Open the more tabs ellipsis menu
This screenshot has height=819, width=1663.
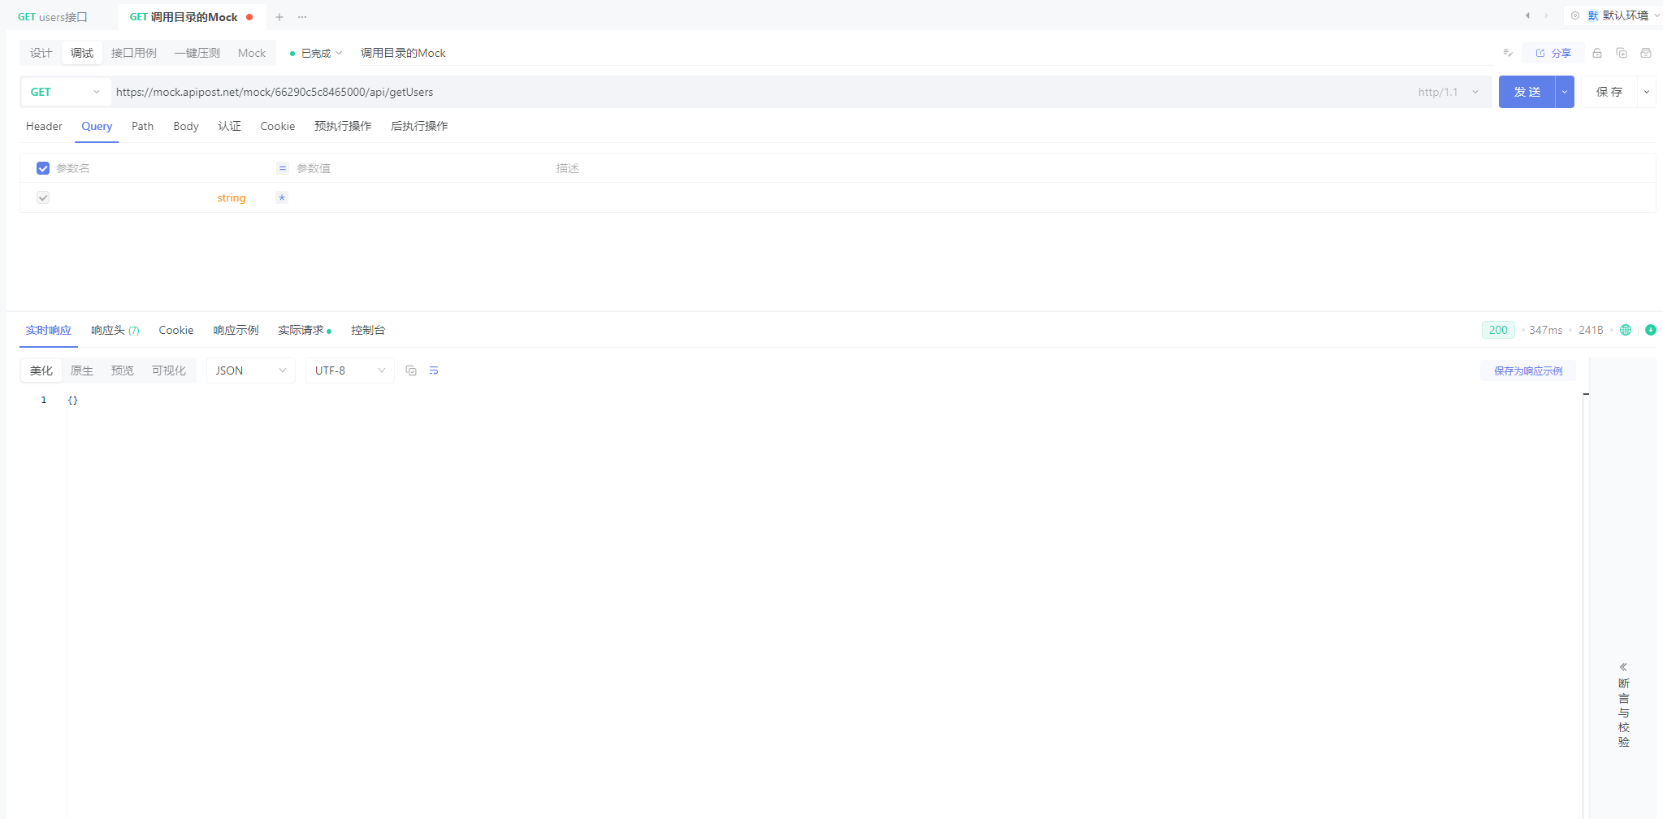[x=302, y=16]
